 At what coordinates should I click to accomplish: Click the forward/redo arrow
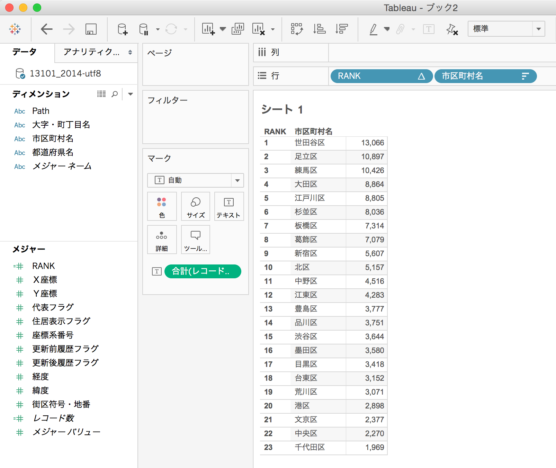69,29
